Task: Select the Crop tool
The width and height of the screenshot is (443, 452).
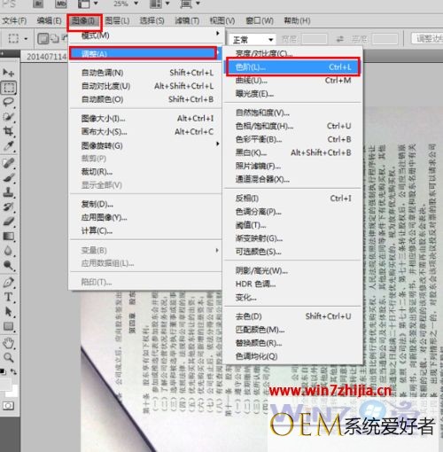Action: [x=9, y=131]
